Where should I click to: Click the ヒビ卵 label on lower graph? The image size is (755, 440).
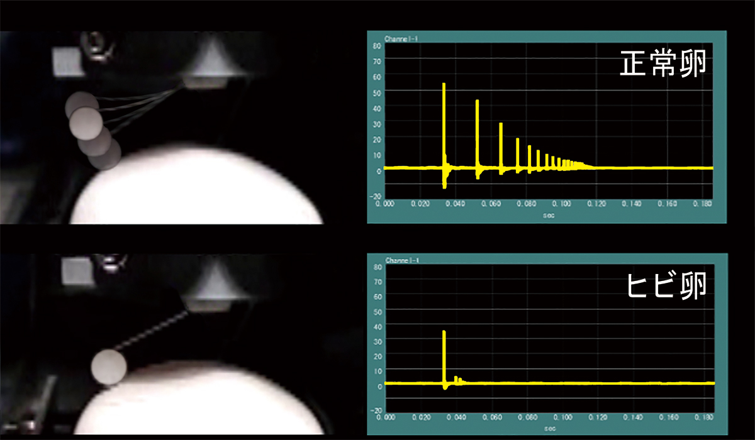click(x=668, y=287)
